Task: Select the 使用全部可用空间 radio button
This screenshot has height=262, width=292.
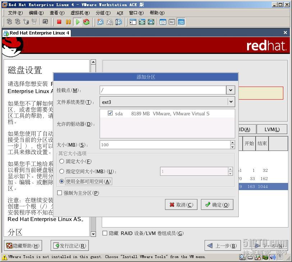Action: point(61,181)
